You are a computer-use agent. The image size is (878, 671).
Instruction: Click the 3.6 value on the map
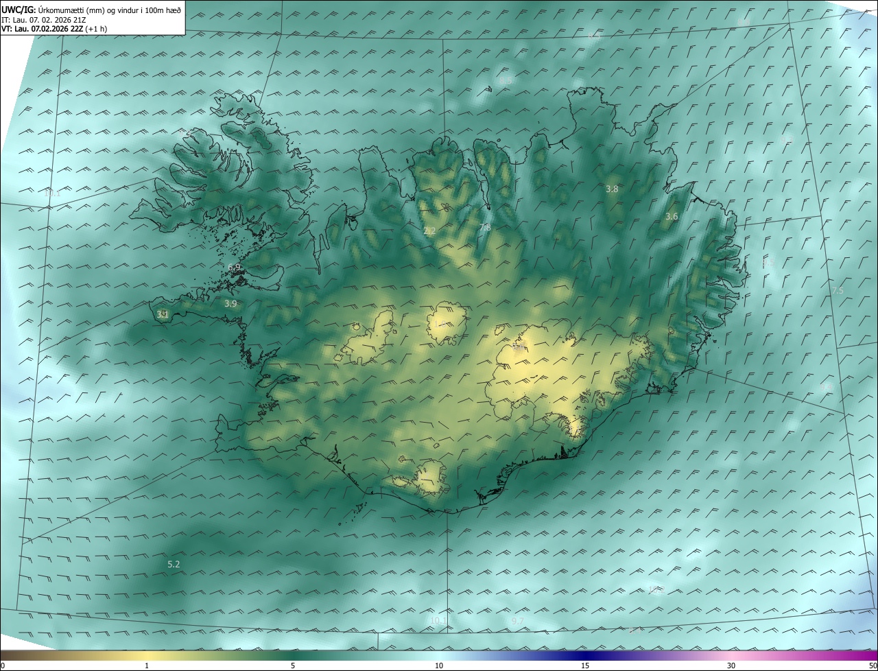click(x=672, y=217)
